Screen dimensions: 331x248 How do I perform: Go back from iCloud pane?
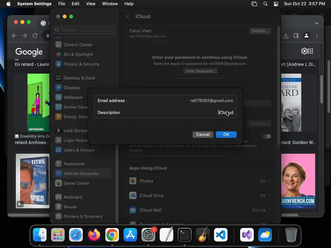pyautogui.click(x=128, y=16)
